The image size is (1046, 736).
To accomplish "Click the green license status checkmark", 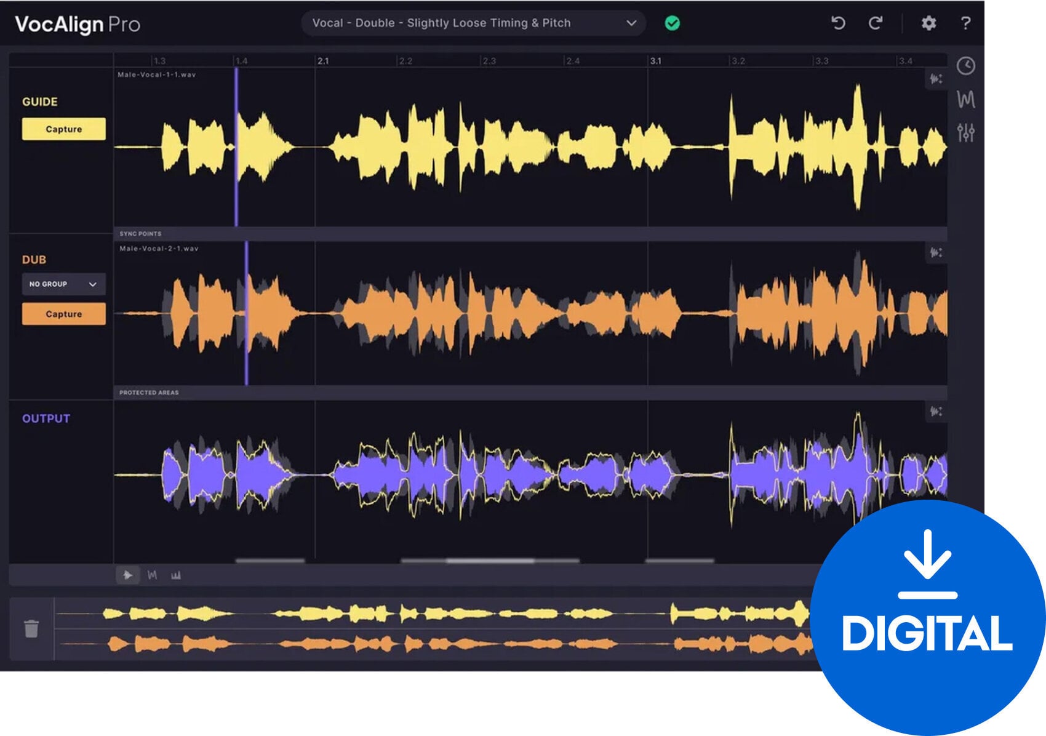I will [x=672, y=23].
